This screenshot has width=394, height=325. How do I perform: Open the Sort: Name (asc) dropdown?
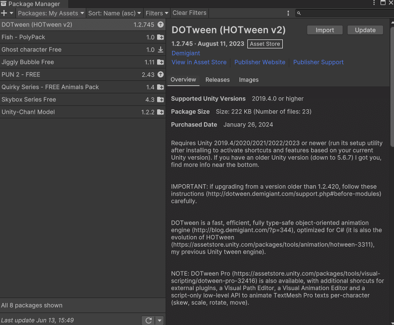click(114, 13)
